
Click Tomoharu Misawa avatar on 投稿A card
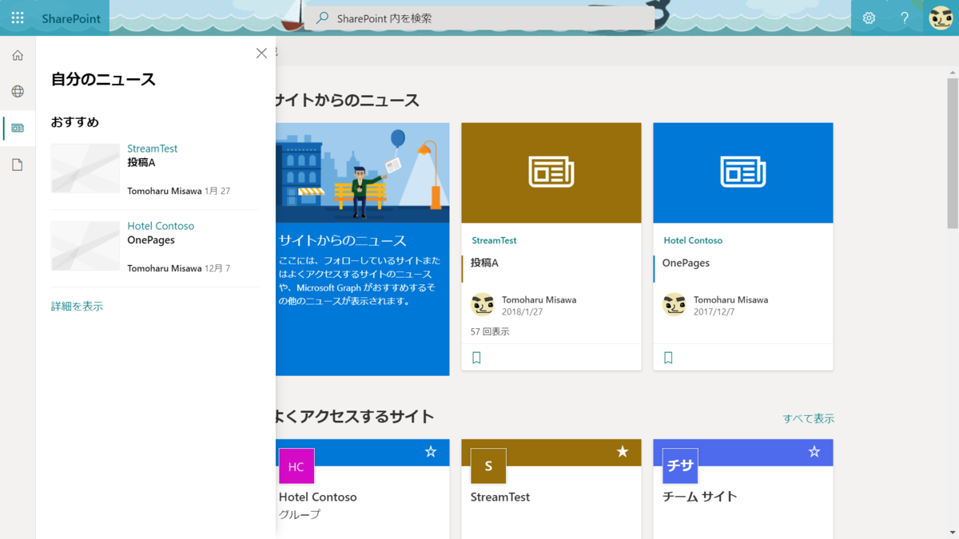(483, 304)
